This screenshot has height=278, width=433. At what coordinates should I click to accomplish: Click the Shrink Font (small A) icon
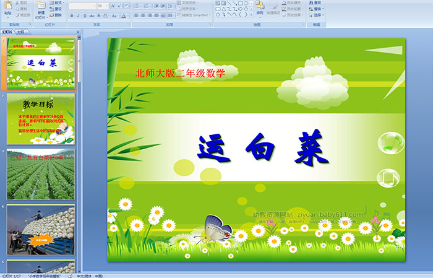click(x=119, y=6)
